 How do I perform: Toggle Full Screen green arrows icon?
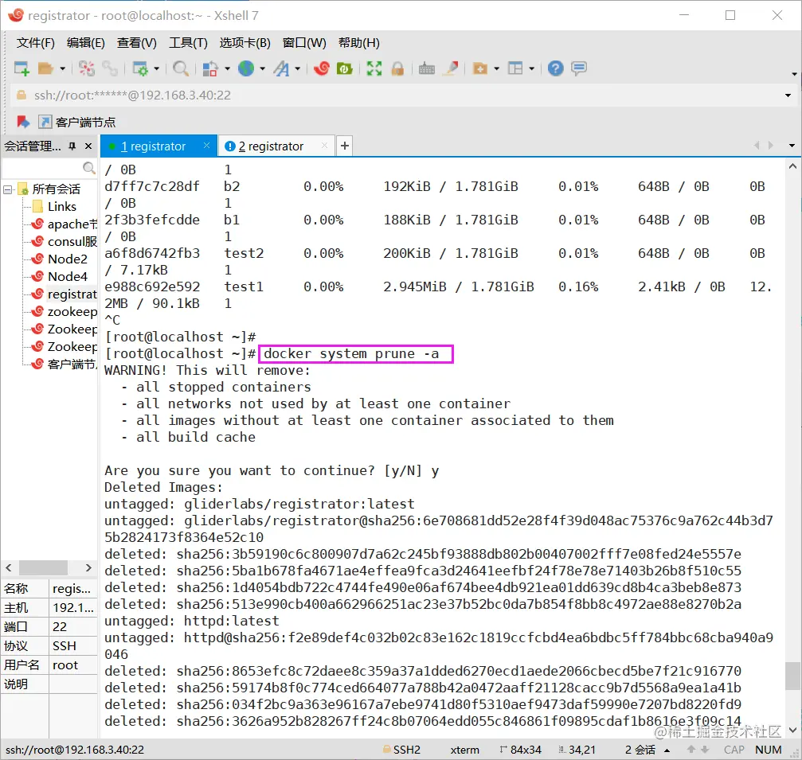coord(374,68)
